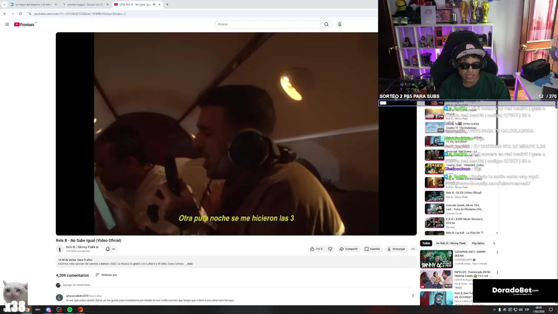This screenshot has height=314, width=558.
Task: Open the Rels B / Skinny Flakk channel link
Action: click(80, 247)
